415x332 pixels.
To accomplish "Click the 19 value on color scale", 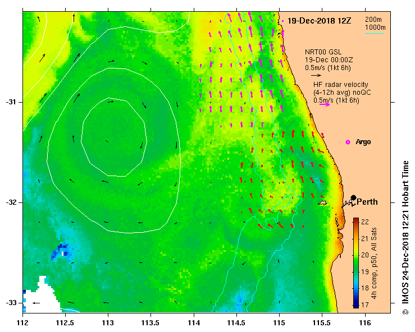I will coord(364,271).
